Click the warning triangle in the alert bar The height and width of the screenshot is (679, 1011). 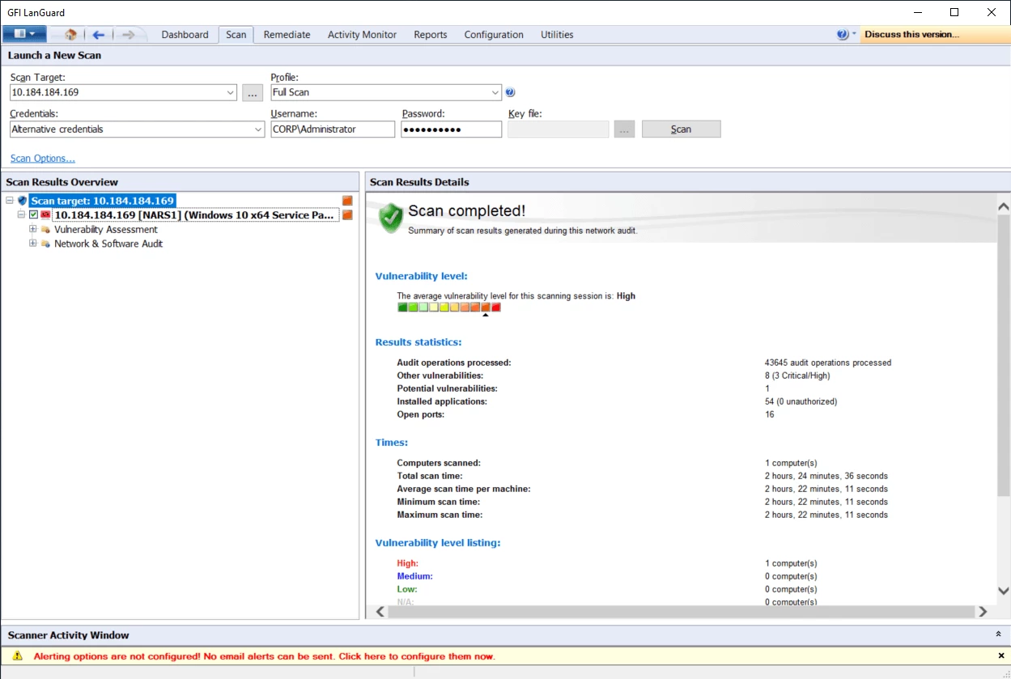pos(17,656)
